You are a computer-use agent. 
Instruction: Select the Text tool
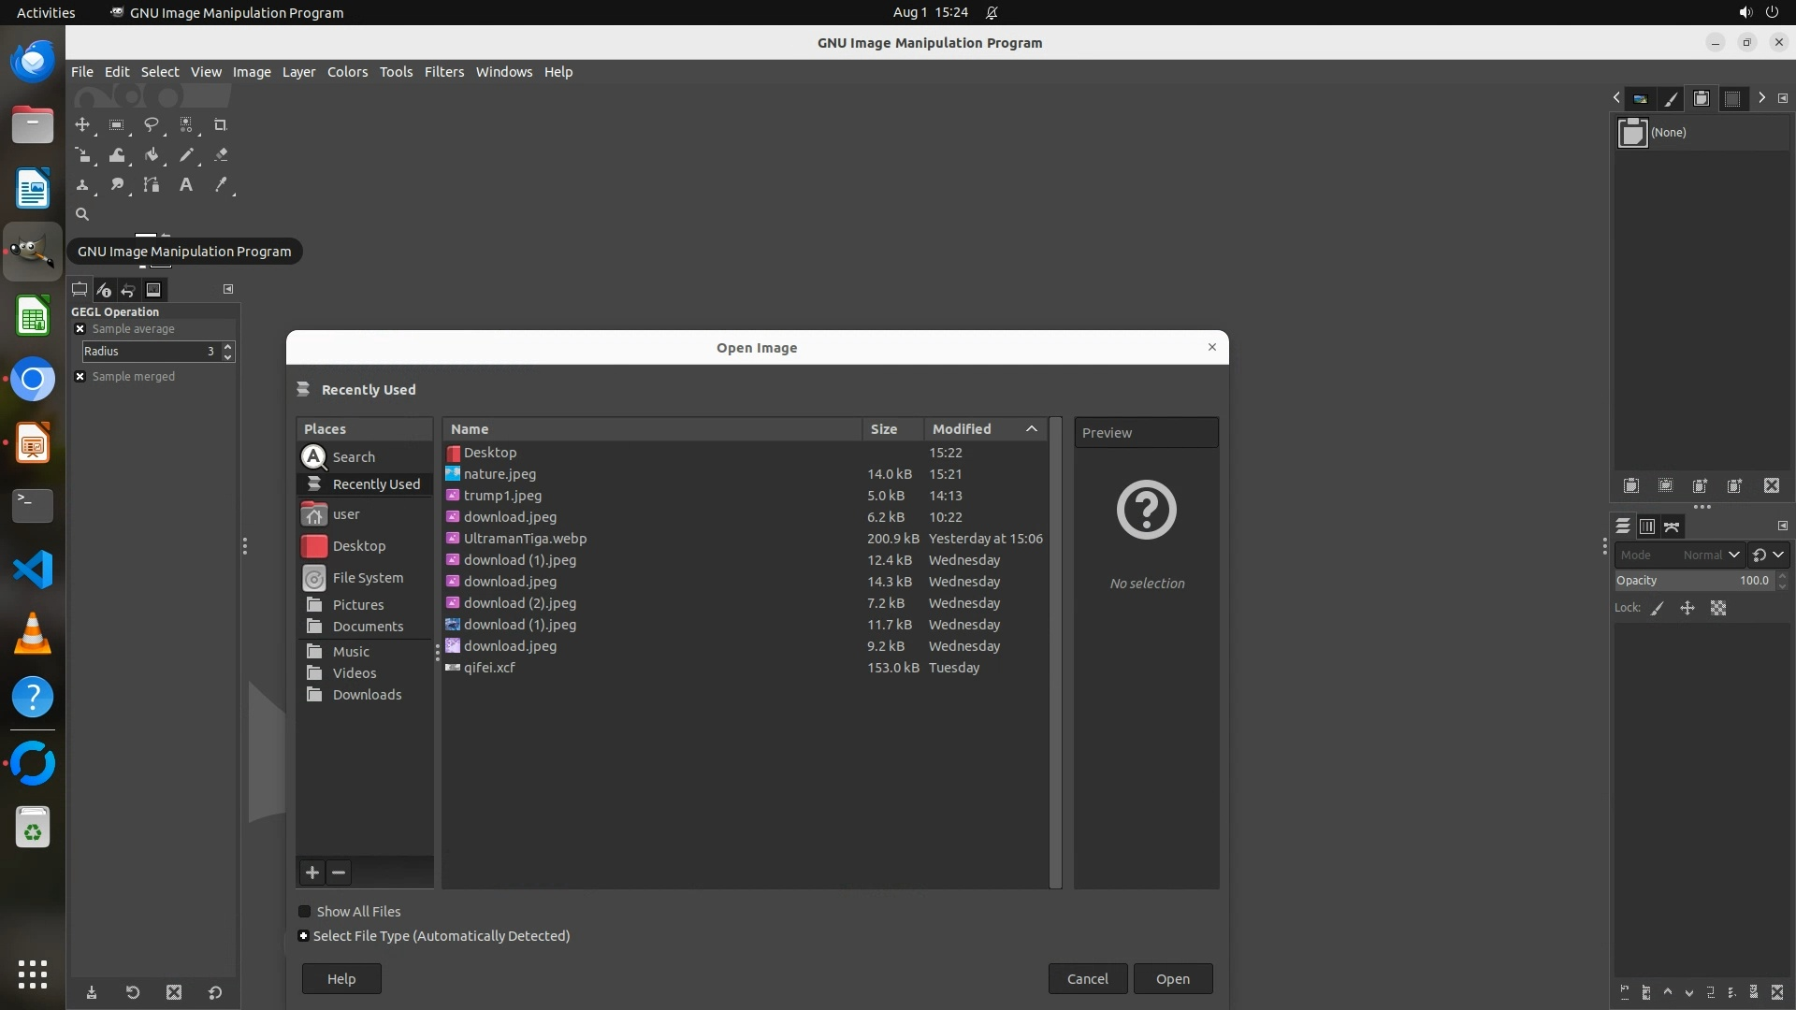[186, 185]
